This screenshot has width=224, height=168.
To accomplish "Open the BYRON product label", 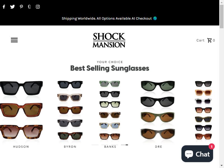I will (x=70, y=146).
